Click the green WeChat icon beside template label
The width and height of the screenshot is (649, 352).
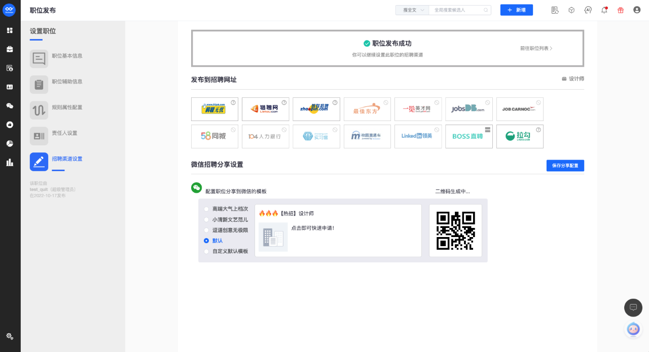click(196, 188)
